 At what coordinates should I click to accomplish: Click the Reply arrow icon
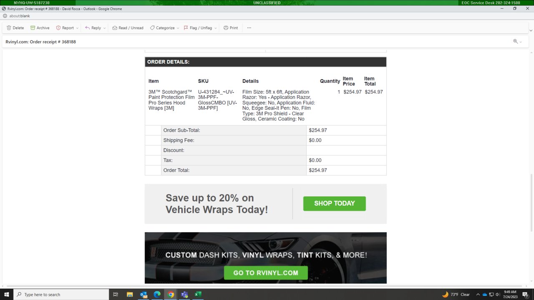click(88, 28)
